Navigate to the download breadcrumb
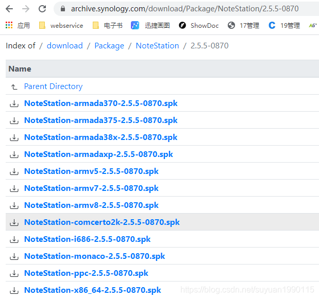Screen dimensions: 319x299 pyautogui.click(x=65, y=46)
